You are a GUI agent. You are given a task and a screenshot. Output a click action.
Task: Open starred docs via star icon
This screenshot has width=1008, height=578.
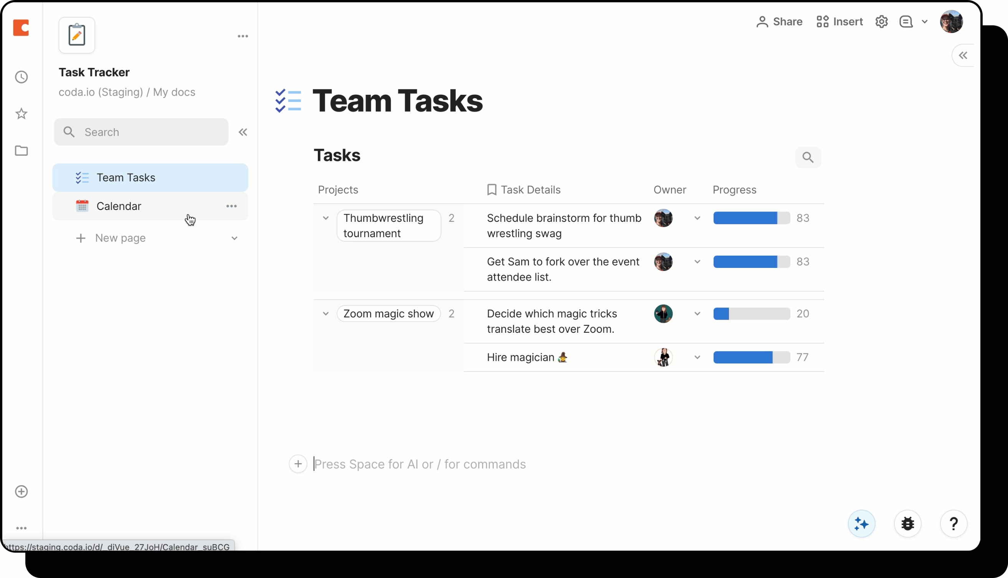[x=21, y=114]
